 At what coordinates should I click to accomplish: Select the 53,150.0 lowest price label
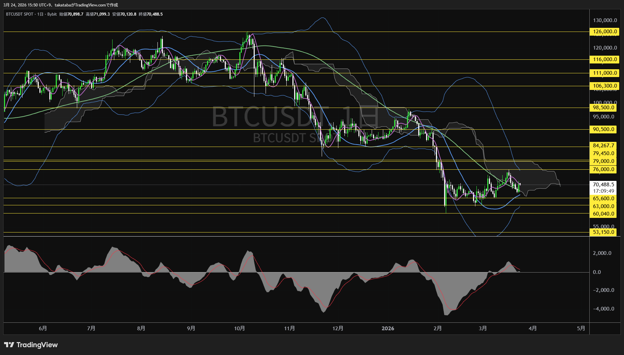point(604,232)
